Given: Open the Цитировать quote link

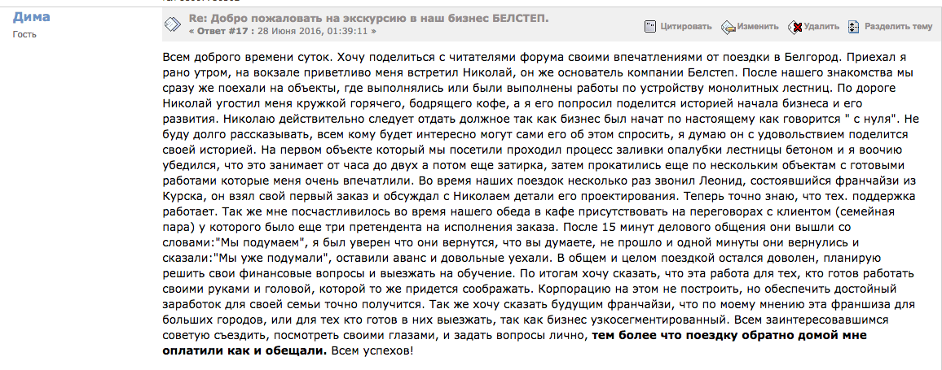Looking at the screenshot, I should [686, 26].
